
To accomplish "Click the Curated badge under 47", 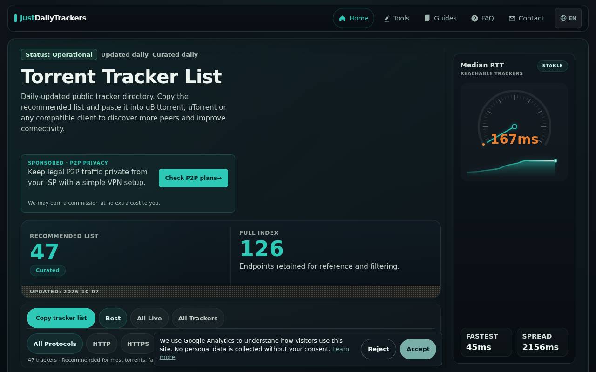I will pos(47,270).
